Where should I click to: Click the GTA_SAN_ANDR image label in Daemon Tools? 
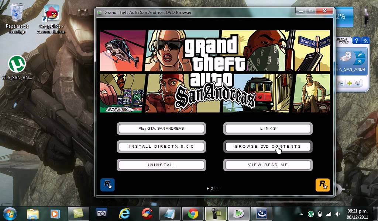coord(351,69)
